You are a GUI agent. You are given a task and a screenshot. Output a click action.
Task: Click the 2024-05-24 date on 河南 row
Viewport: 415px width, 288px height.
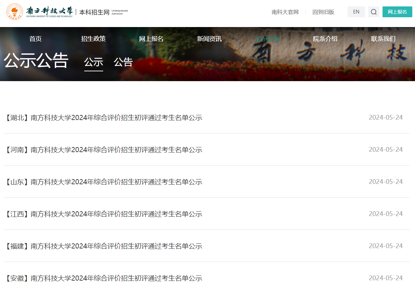tap(386, 150)
